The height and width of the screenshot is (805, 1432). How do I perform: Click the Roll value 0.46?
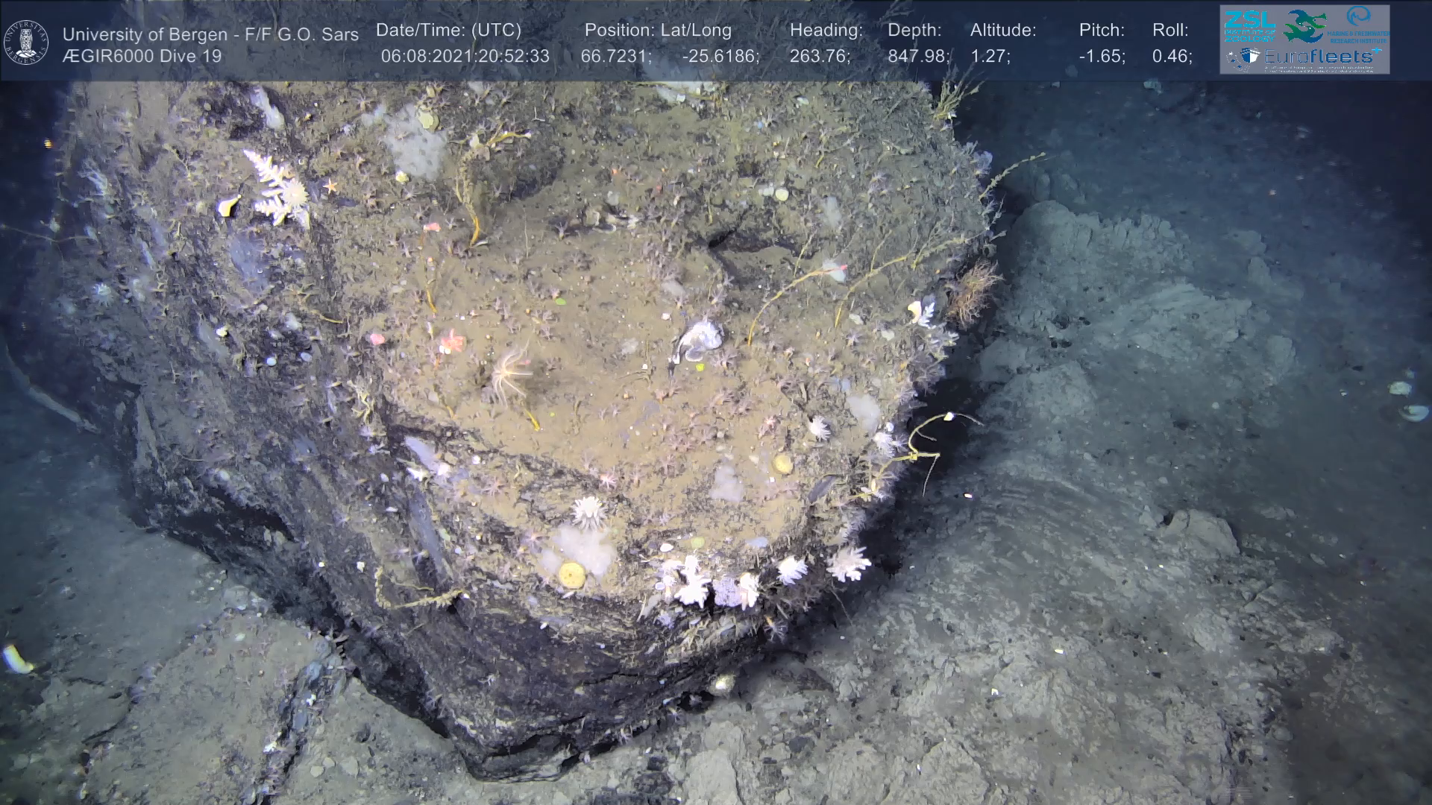pyautogui.click(x=1172, y=57)
